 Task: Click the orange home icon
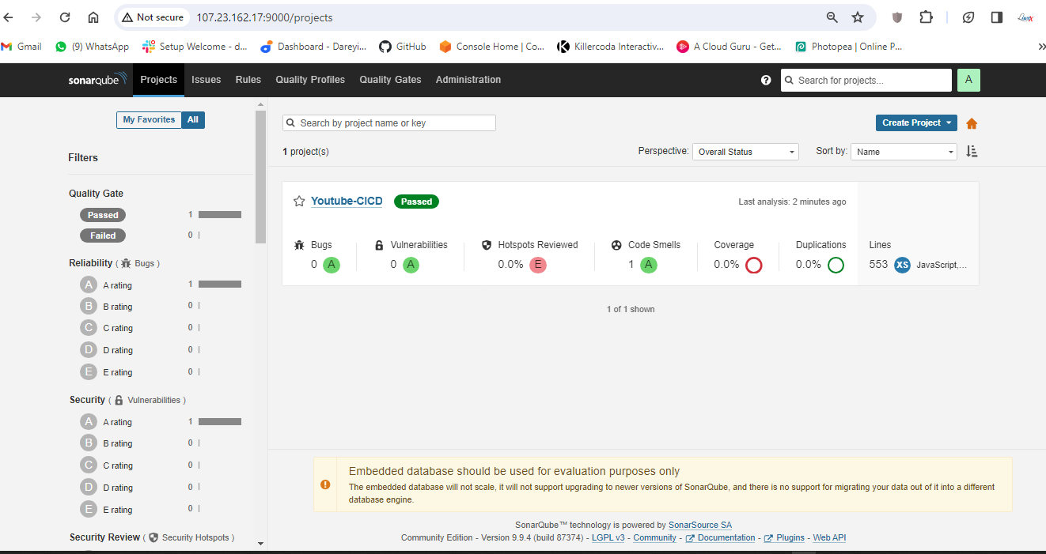(972, 123)
